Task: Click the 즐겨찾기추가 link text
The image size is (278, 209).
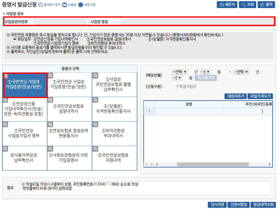Action: pos(52,5)
